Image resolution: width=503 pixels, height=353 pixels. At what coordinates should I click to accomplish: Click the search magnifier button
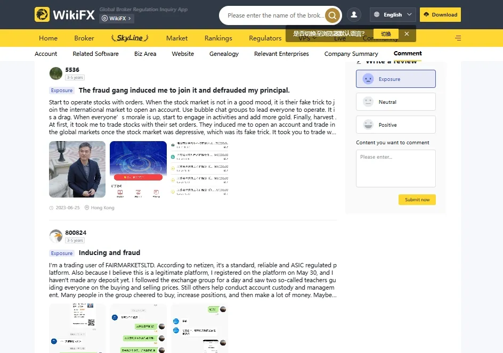pos(332,15)
